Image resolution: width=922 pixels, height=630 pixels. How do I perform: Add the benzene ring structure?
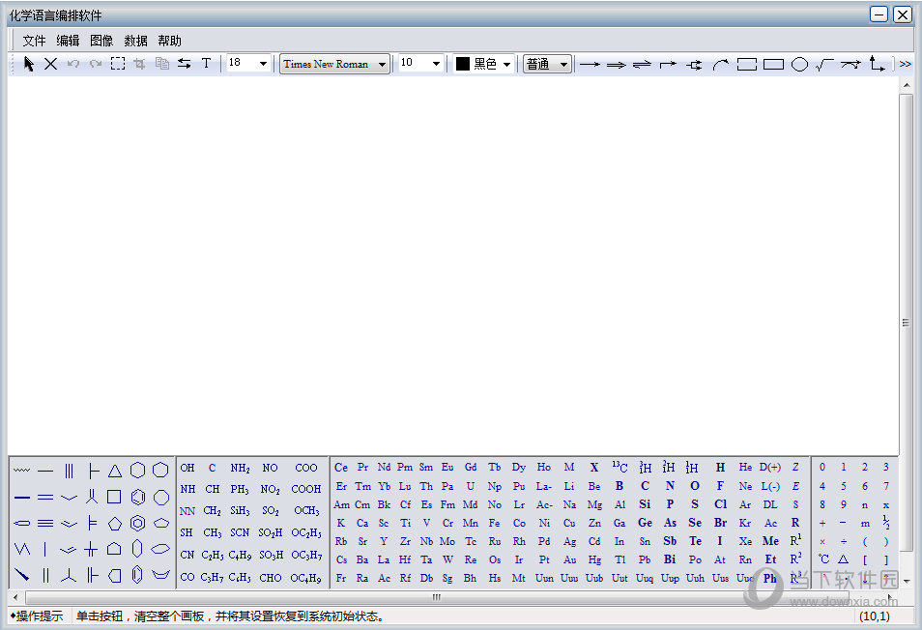click(x=137, y=497)
